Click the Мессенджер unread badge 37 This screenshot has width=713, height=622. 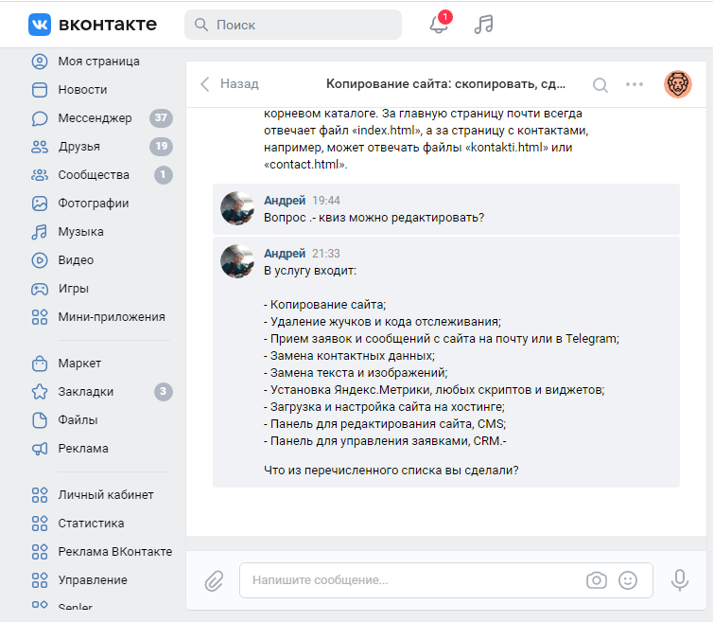click(161, 118)
